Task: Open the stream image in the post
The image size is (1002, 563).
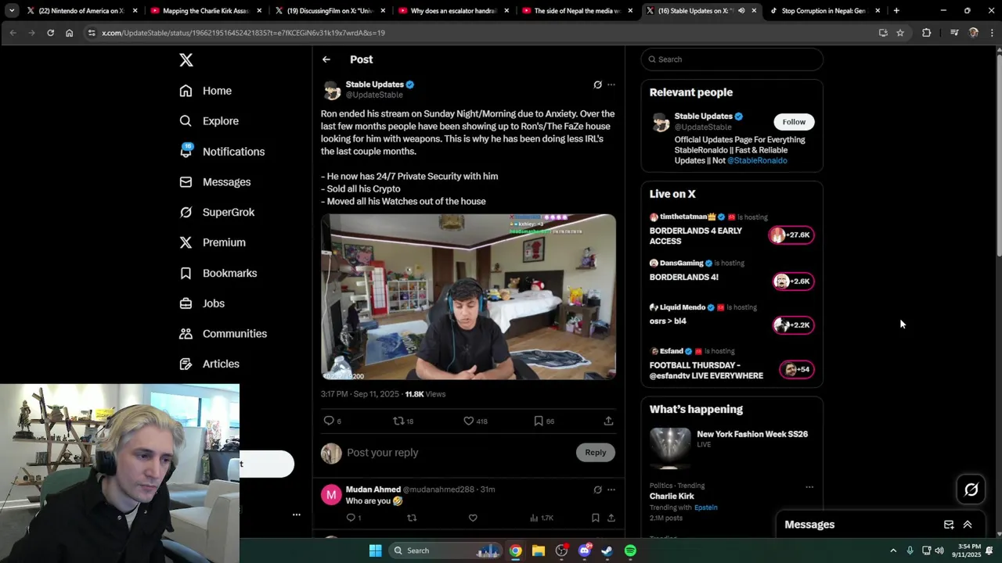Action: (468, 297)
